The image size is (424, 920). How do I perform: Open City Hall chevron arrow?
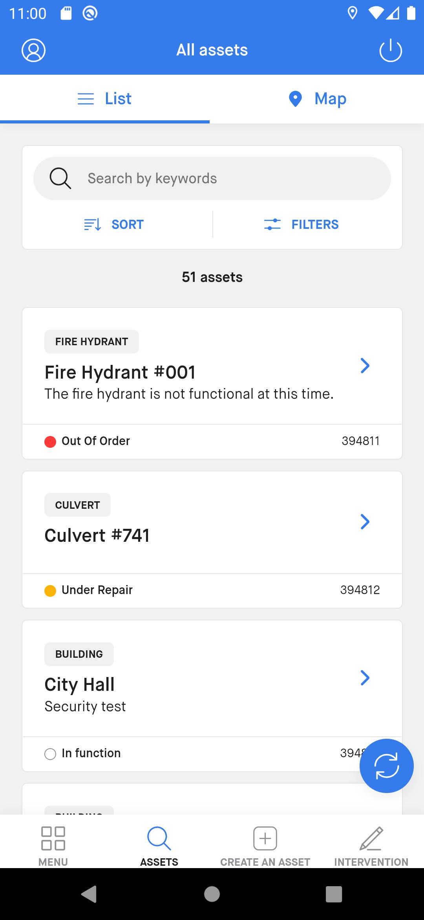[365, 678]
